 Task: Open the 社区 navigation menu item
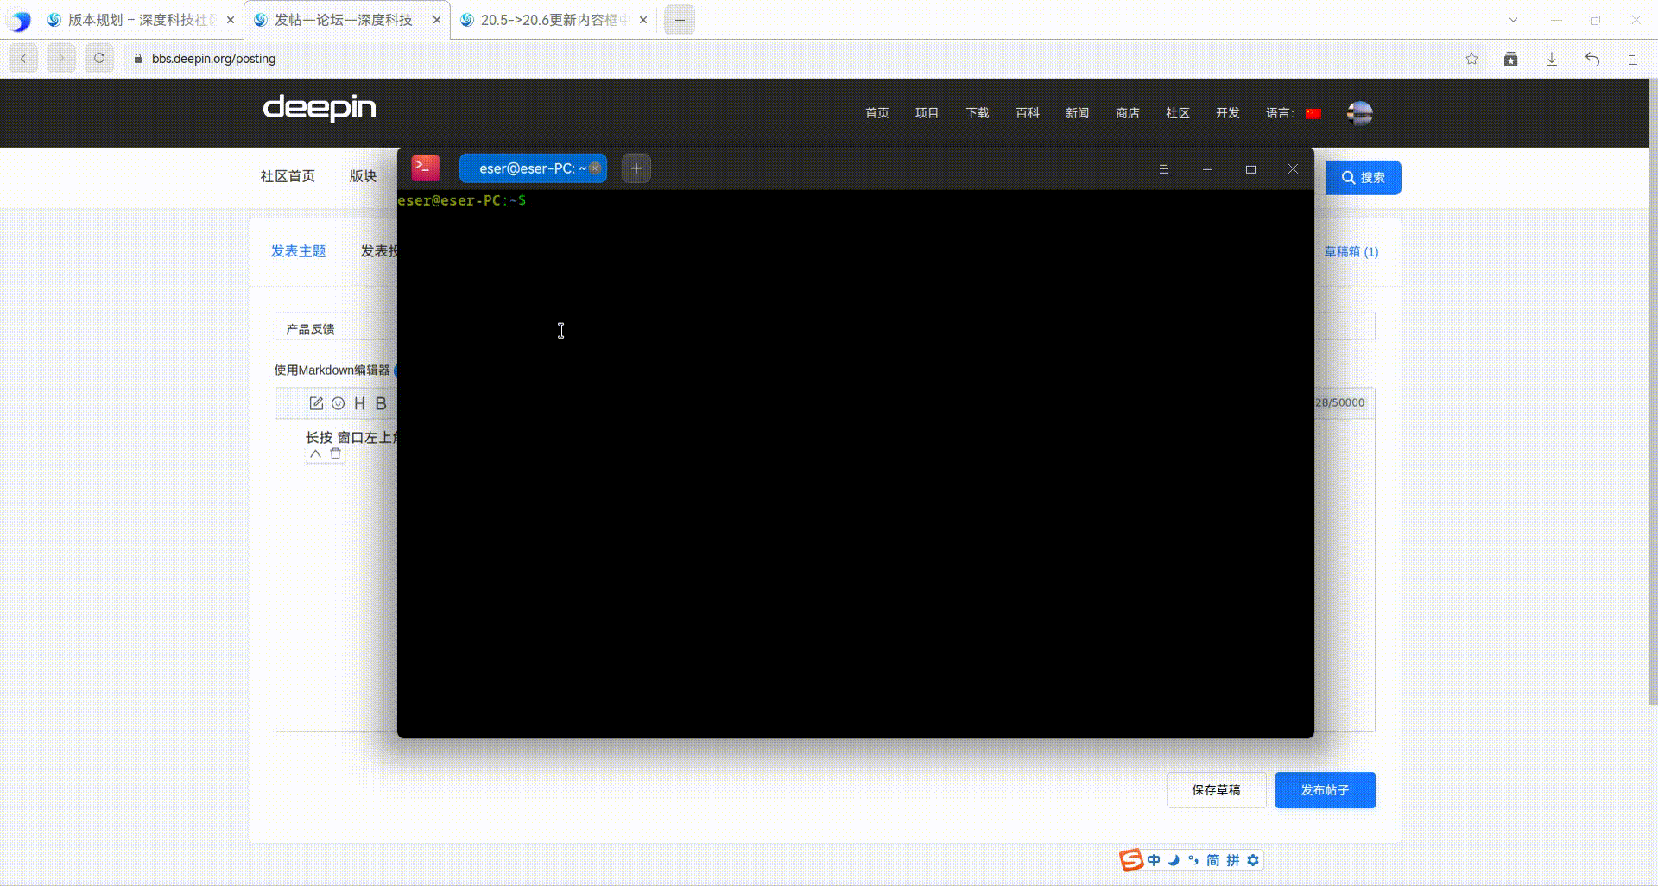click(x=1177, y=113)
